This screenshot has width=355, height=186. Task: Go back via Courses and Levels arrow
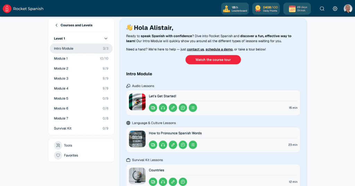57,25
